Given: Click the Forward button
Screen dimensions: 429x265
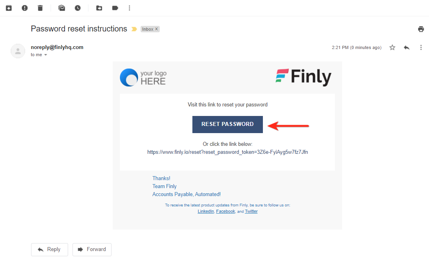Looking at the screenshot, I should tap(92, 249).
